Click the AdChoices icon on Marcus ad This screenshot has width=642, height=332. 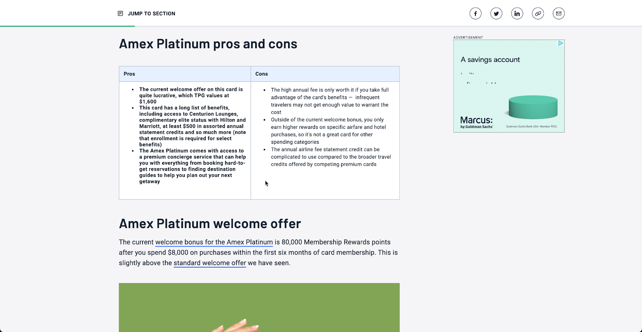tap(561, 43)
